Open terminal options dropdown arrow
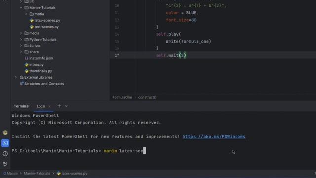The width and height of the screenshot is (316, 178). click(x=66, y=106)
